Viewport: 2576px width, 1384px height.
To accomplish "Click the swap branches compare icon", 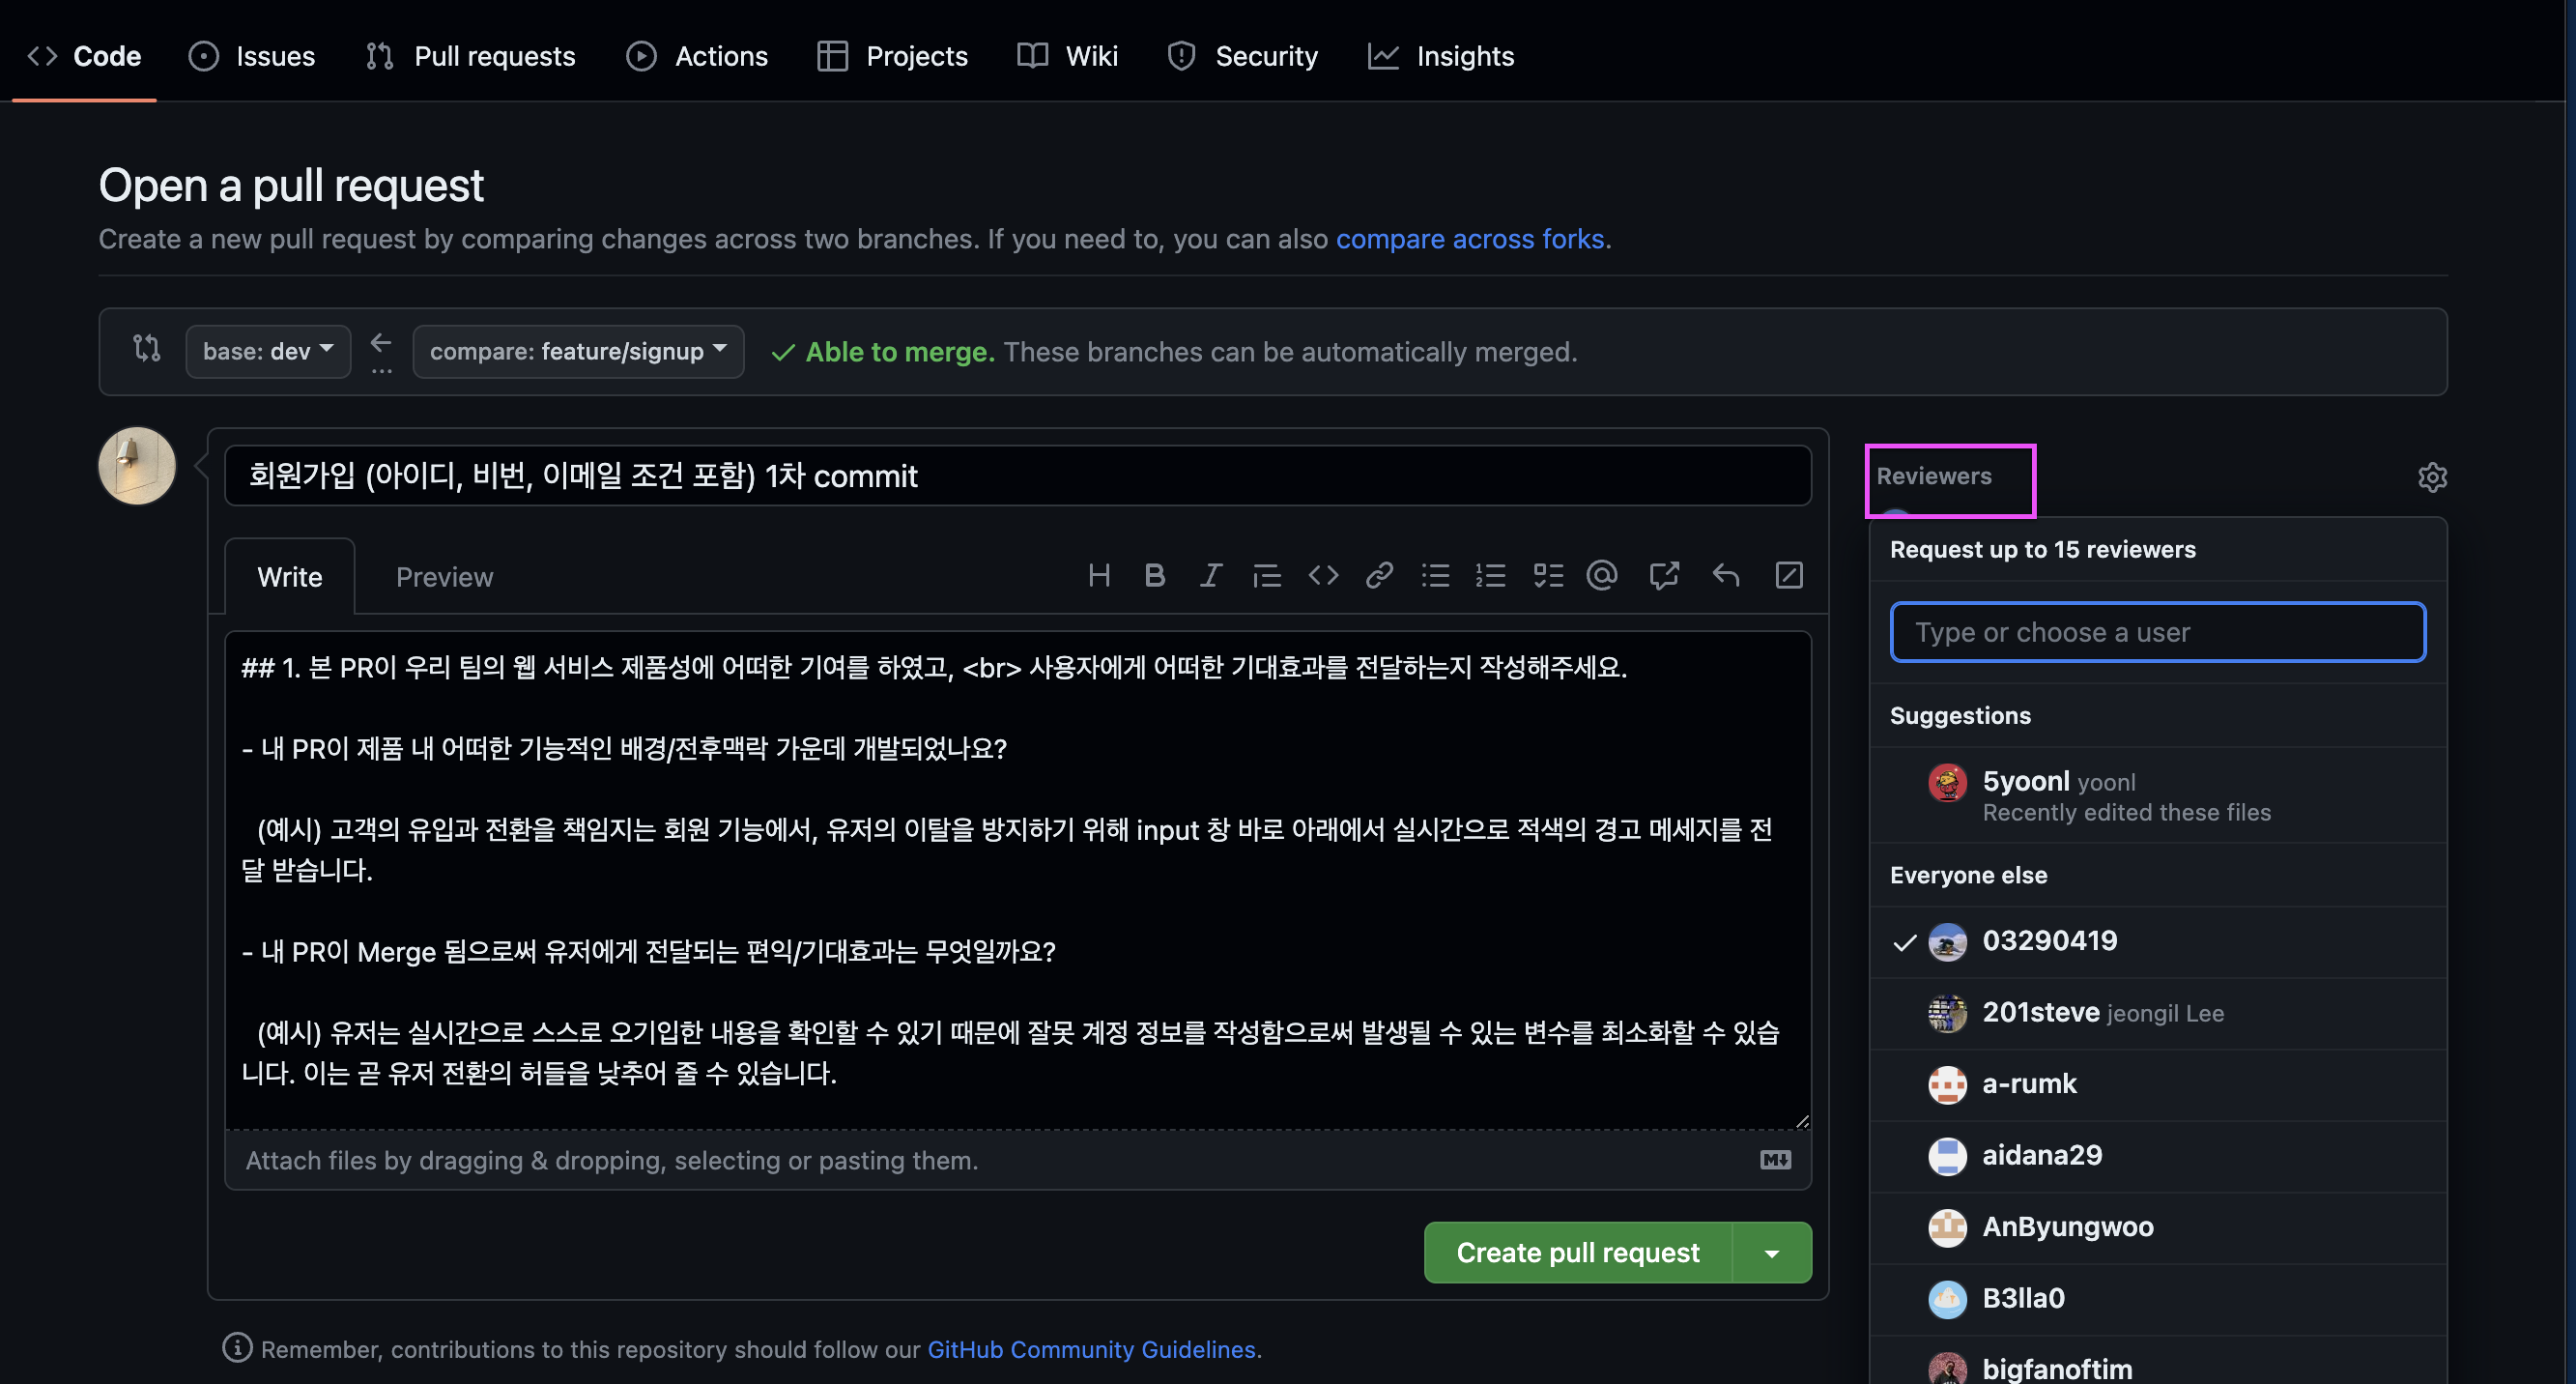I will [147, 349].
